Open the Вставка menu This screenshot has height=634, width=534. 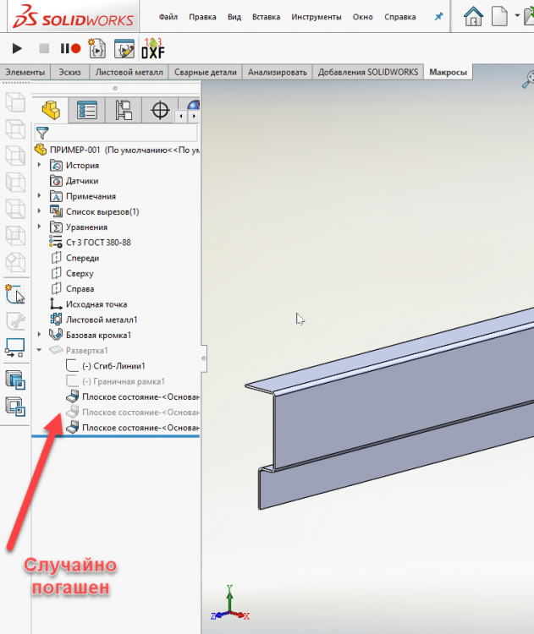pyautogui.click(x=266, y=17)
